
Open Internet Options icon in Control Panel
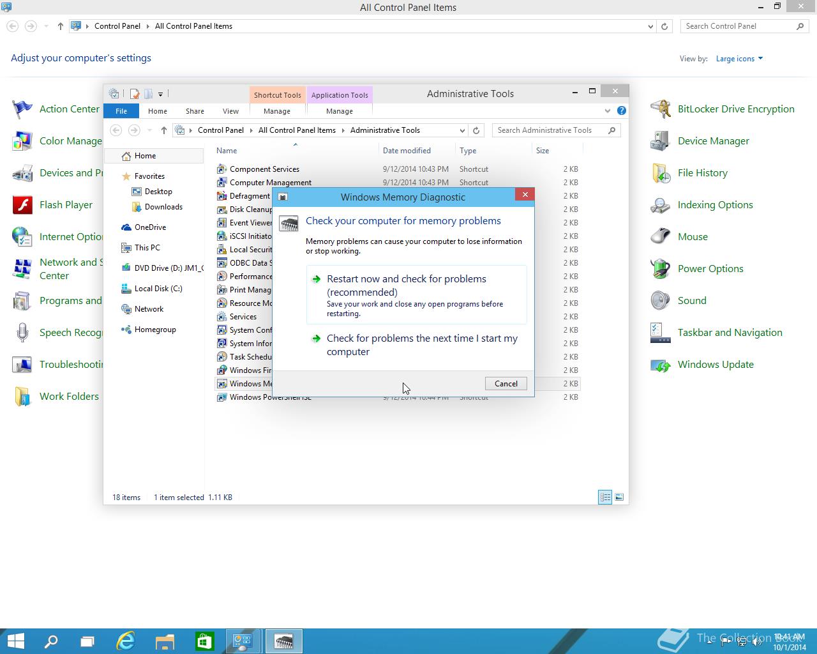coord(22,237)
